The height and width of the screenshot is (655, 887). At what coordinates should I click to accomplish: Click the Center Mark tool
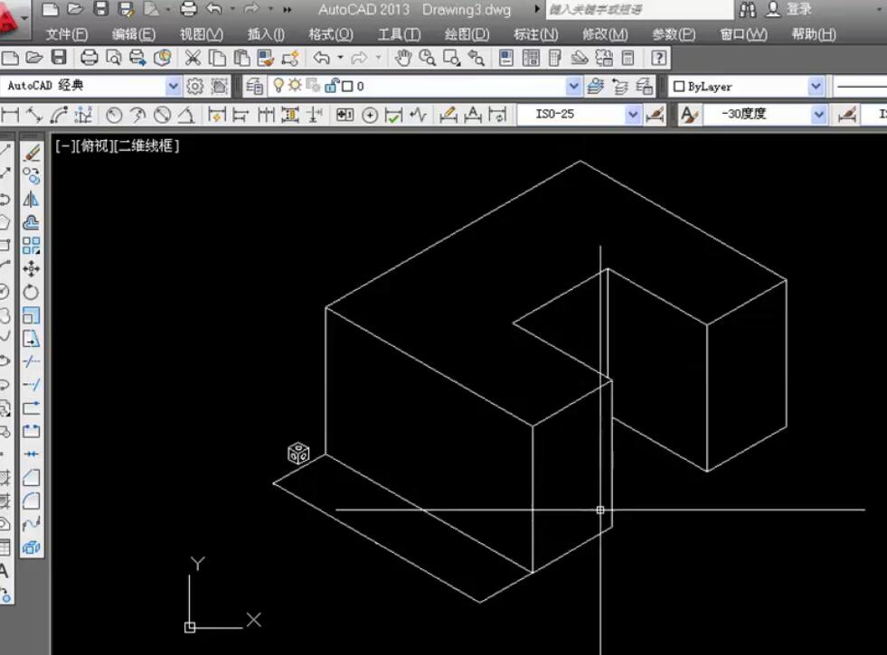click(370, 116)
